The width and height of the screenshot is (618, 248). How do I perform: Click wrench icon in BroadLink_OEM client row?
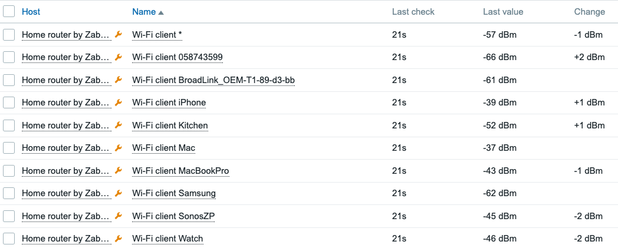coord(118,80)
